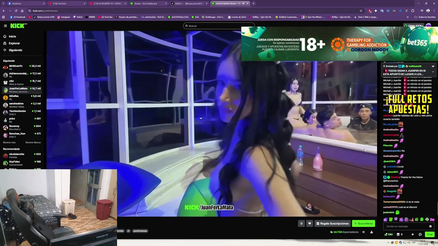Viewport: 438px width, 246px height.
Task: Open SiDeRaL channel in the sidebar
Action: click(x=22, y=97)
